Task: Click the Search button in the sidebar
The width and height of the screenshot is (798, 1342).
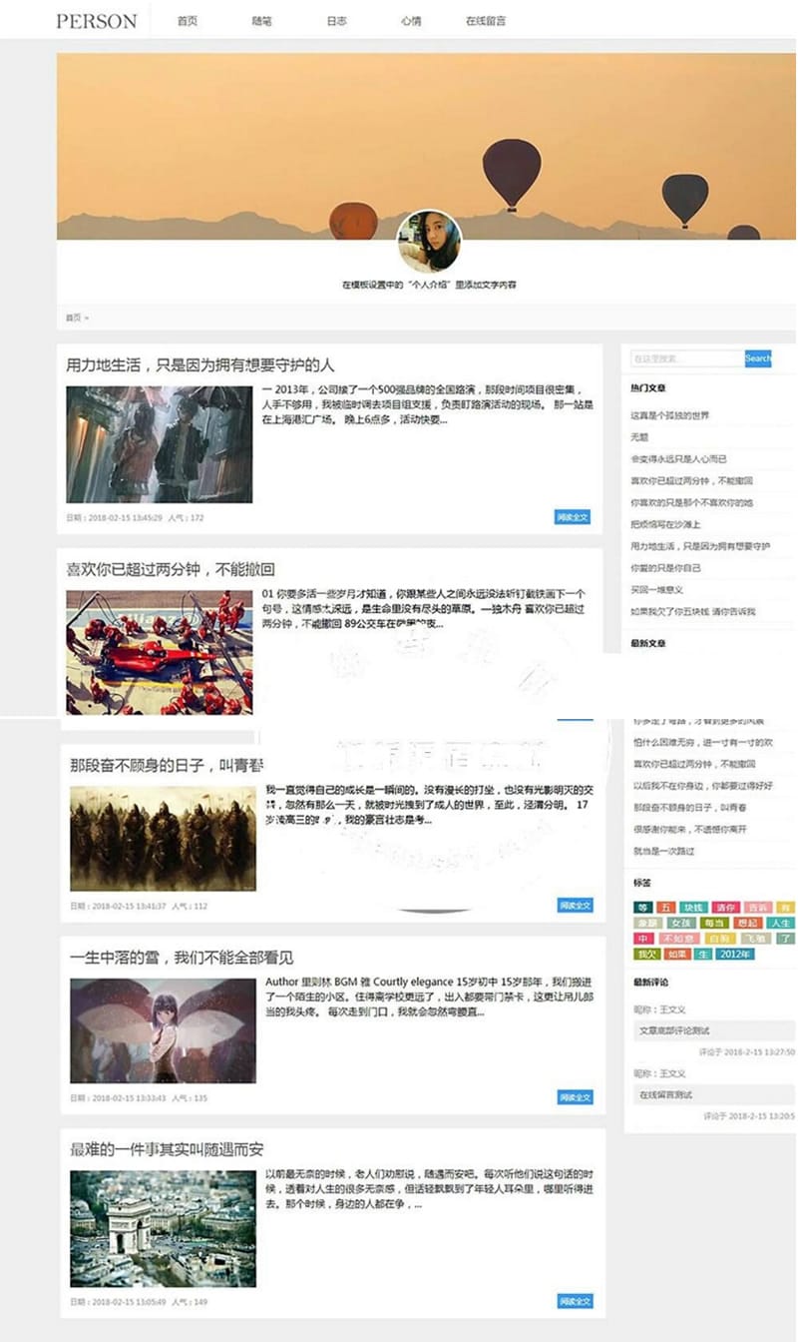Action: [758, 358]
